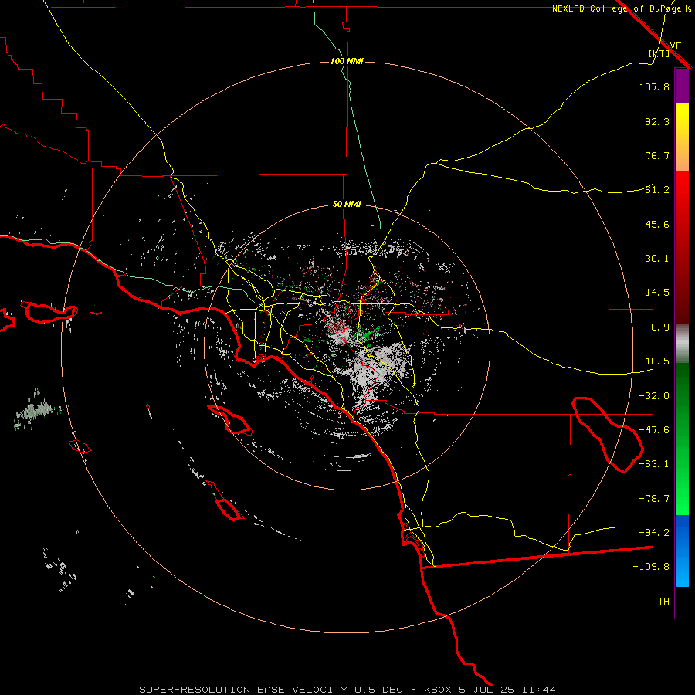Pick the blue segment of the color bar

[x=682, y=551]
